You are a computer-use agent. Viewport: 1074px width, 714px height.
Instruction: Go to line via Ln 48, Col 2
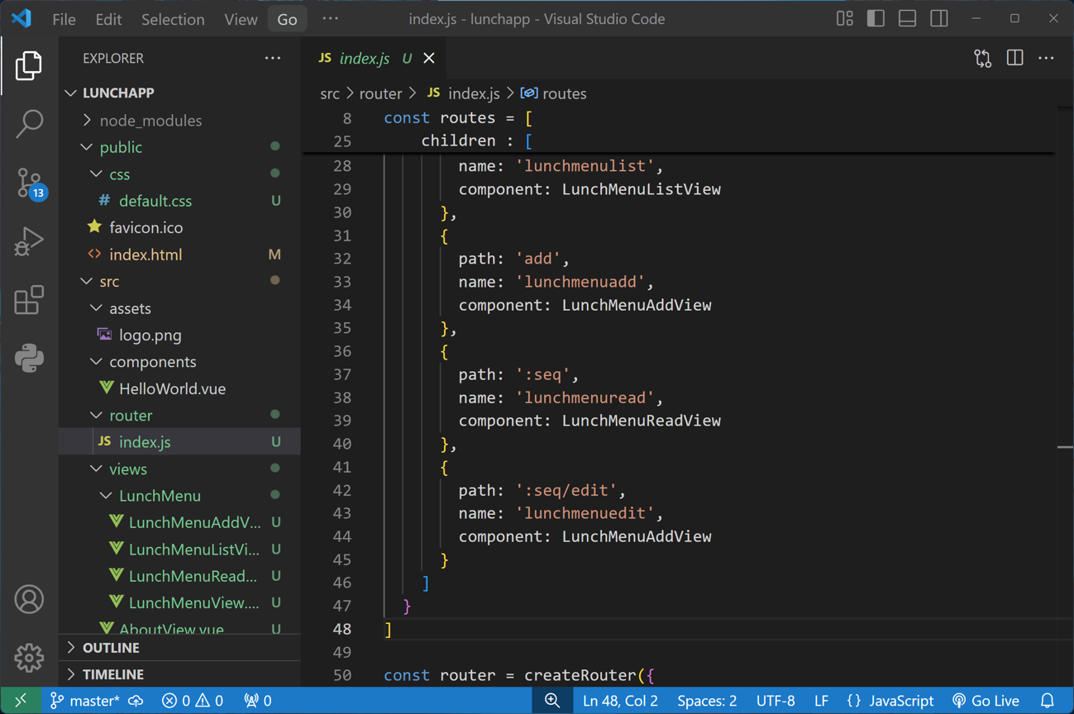coord(620,701)
